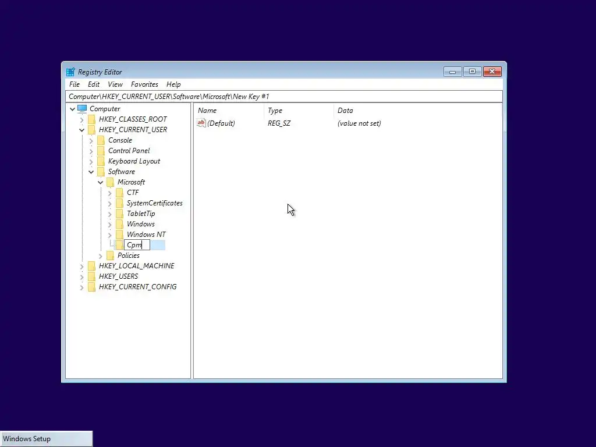Expand the Policies key chevron
This screenshot has width=596, height=447.
[x=100, y=256]
